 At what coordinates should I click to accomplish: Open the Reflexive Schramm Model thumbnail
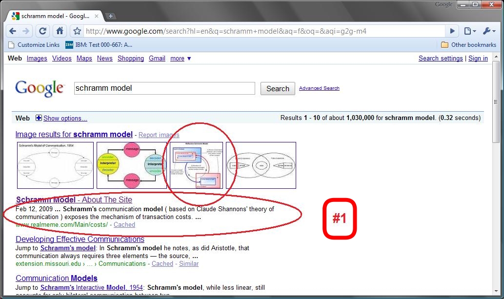pyautogui.click(x=197, y=165)
